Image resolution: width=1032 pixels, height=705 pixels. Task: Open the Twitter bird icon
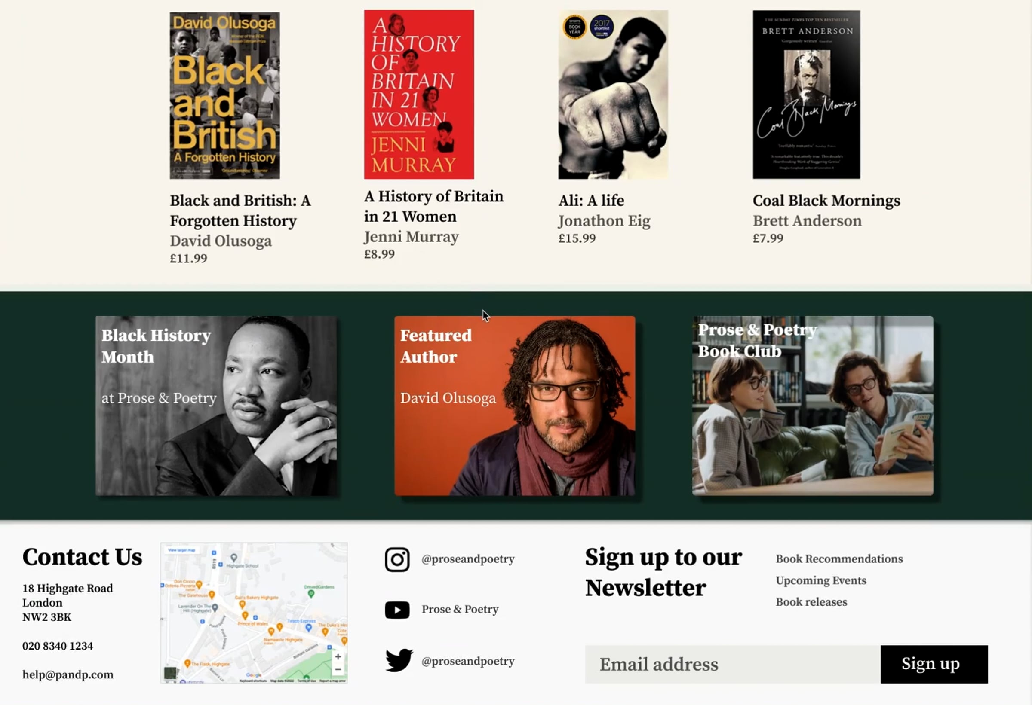click(x=398, y=660)
